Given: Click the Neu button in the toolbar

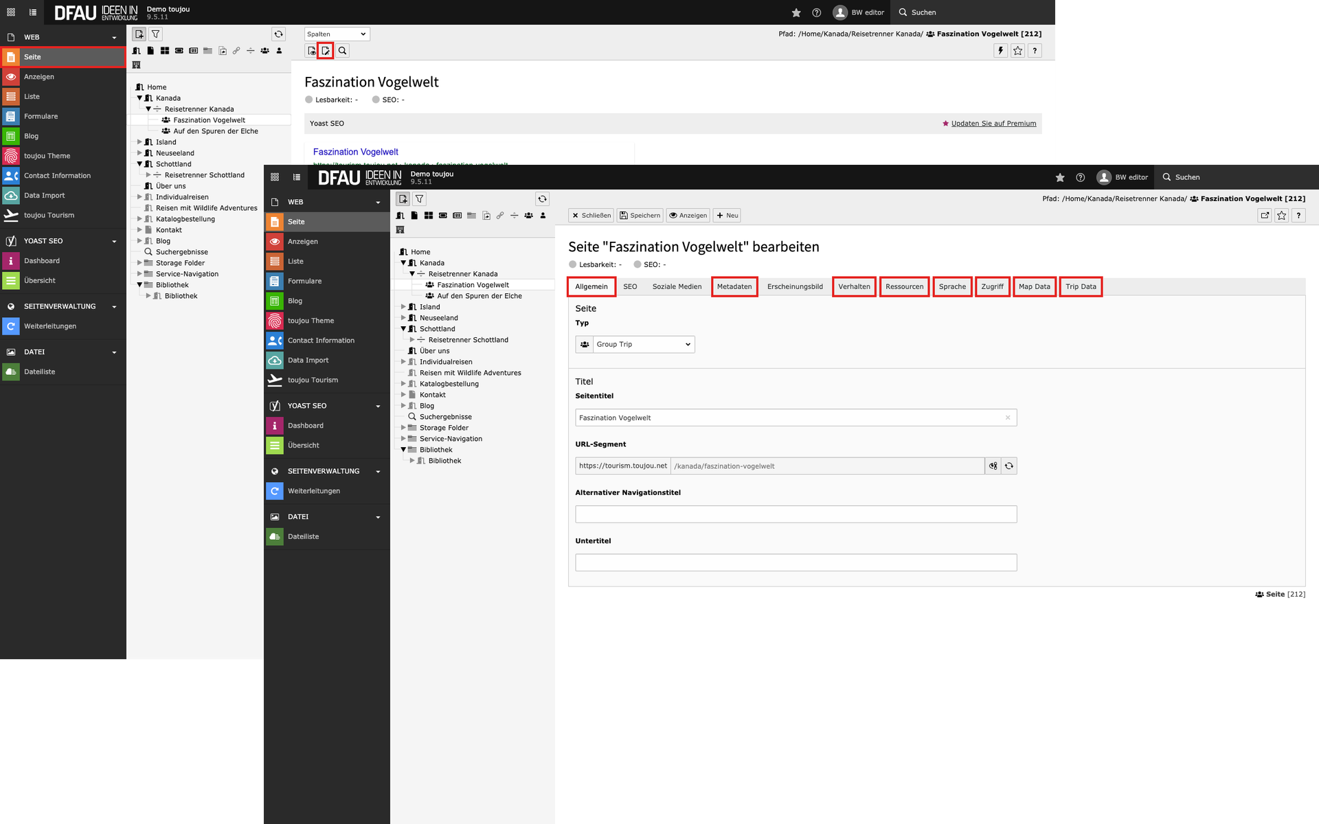Looking at the screenshot, I should pyautogui.click(x=727, y=216).
